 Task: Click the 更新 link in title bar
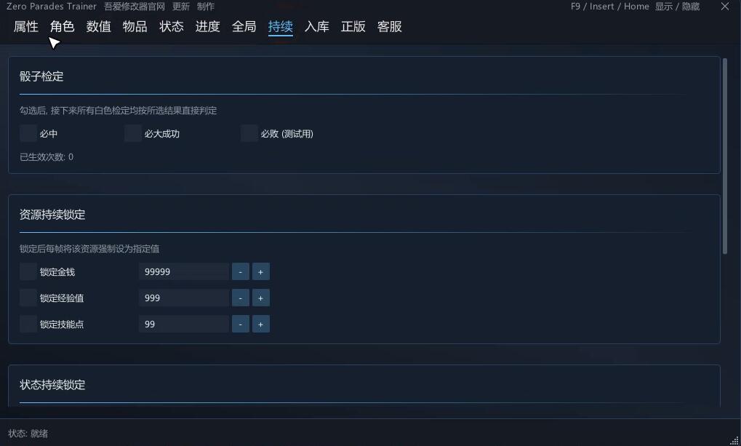pos(180,7)
